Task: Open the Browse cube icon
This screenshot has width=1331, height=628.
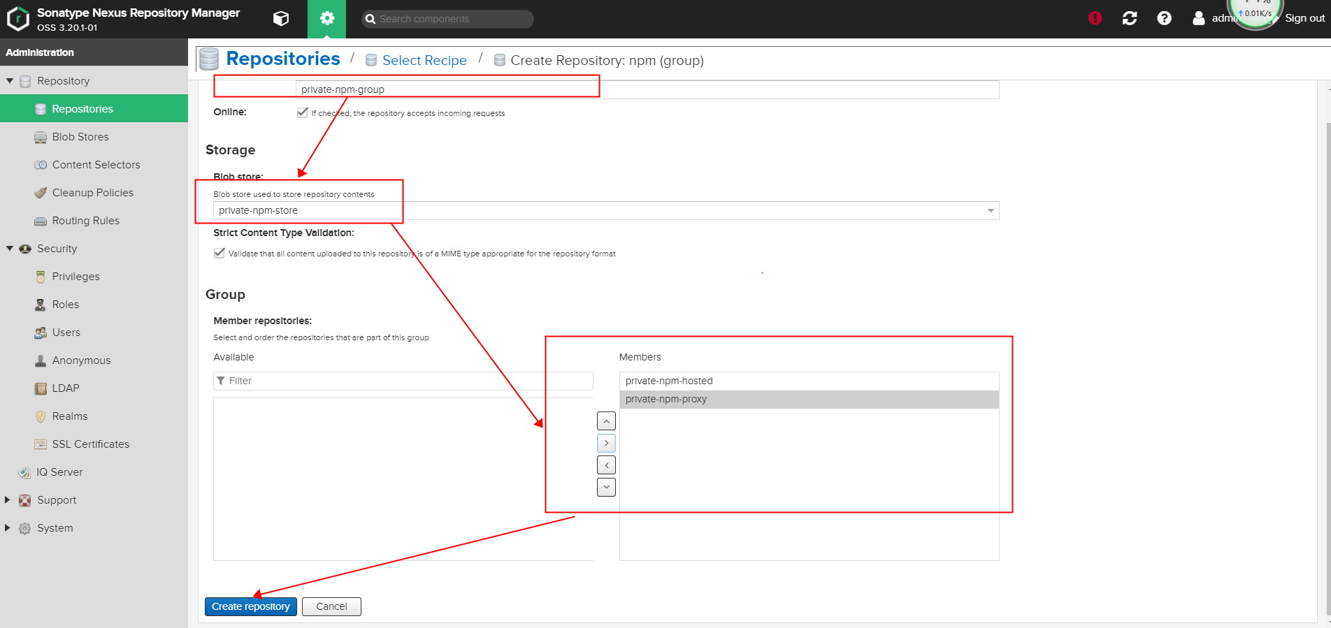Action: pos(281,19)
